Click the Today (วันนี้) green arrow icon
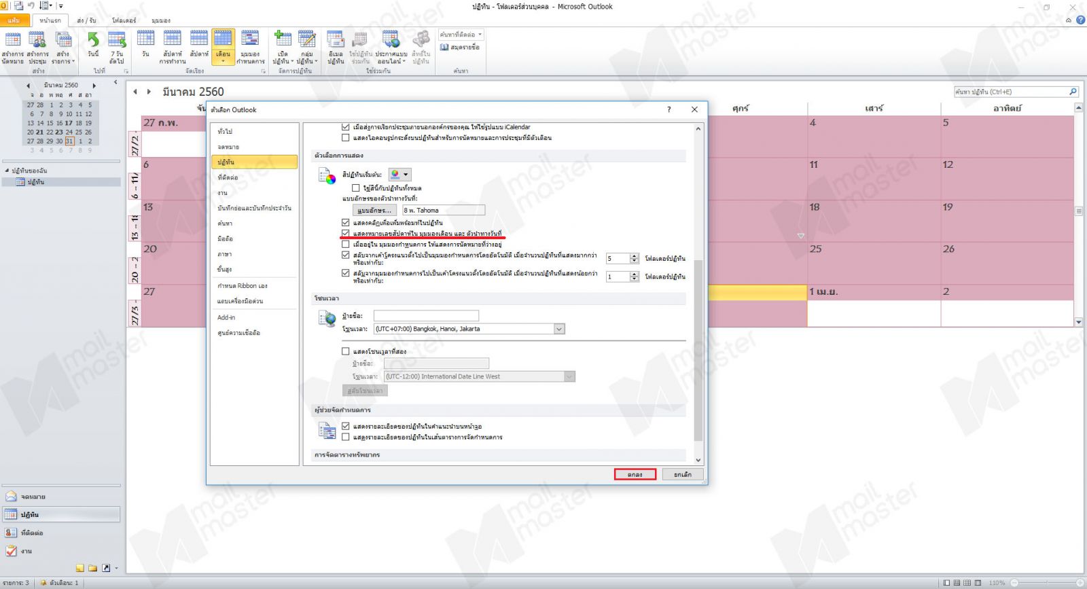Screen dimensions: 1087x589 click(x=93, y=41)
